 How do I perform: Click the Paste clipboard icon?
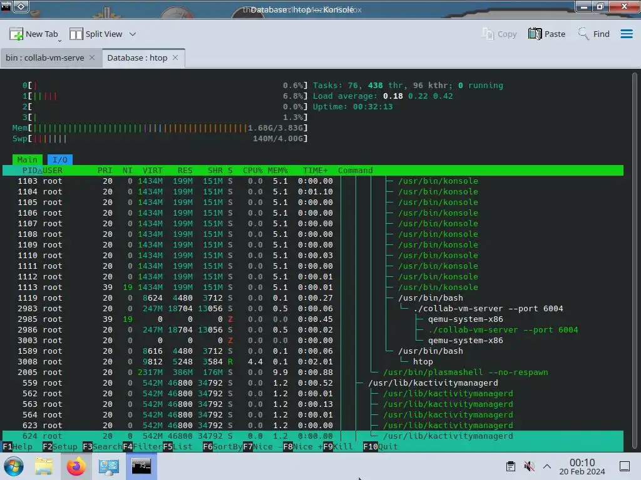[535, 34]
